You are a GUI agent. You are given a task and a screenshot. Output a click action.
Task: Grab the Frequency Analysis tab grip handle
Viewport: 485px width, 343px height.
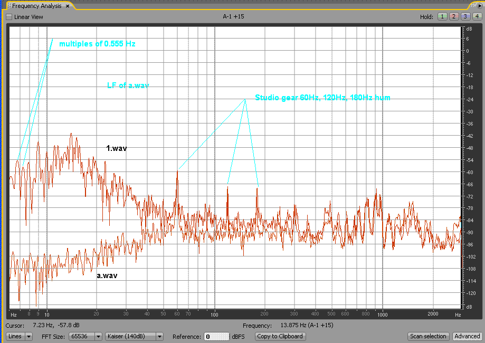pos(9,6)
